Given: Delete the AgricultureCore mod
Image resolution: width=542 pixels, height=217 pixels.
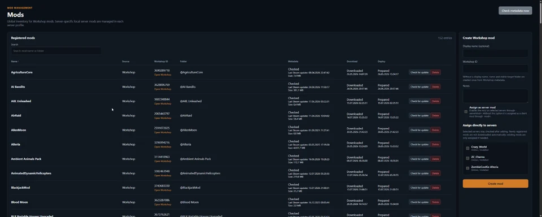Looking at the screenshot, I should tap(435, 72).
